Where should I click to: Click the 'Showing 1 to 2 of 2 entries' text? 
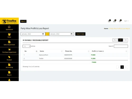(31, 67)
